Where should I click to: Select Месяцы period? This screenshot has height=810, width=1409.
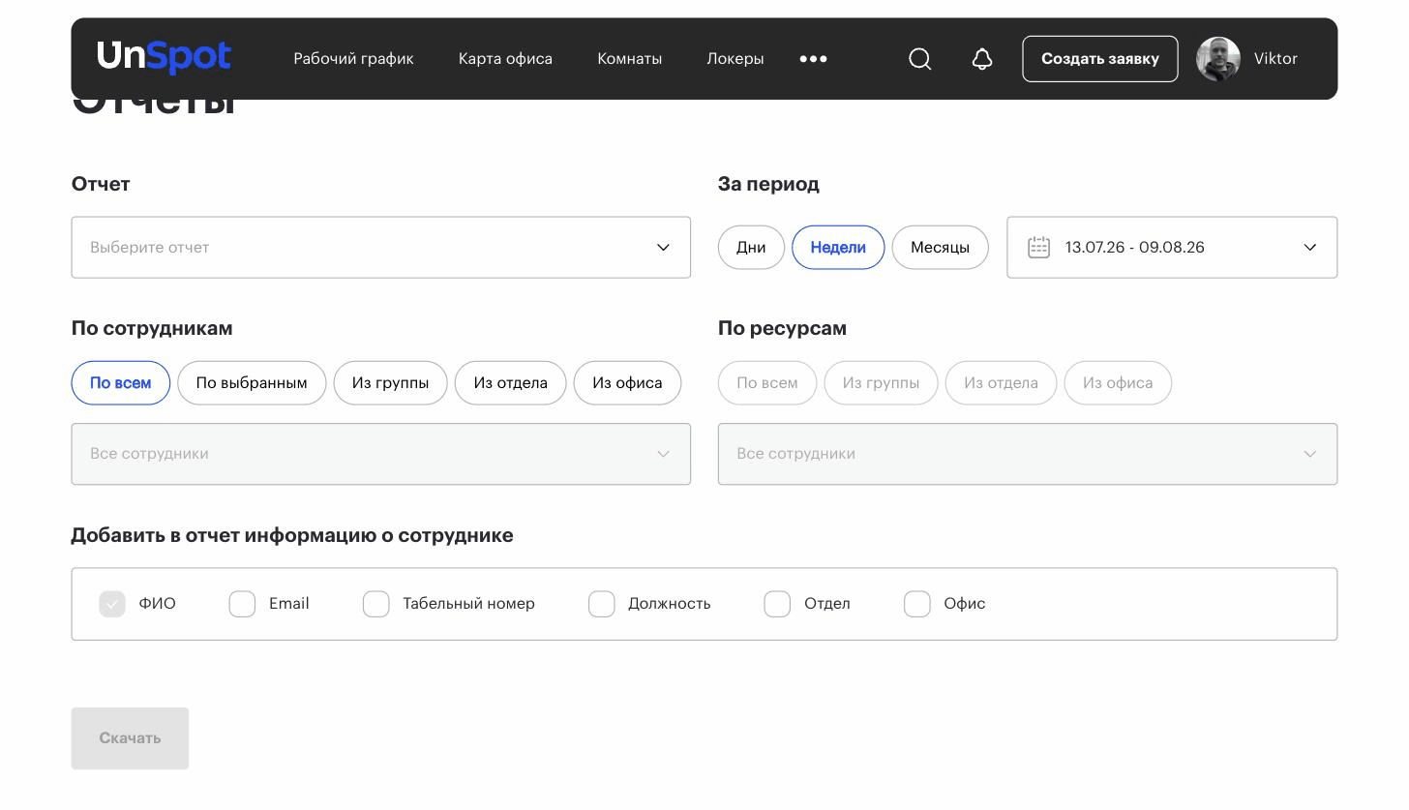[940, 248]
